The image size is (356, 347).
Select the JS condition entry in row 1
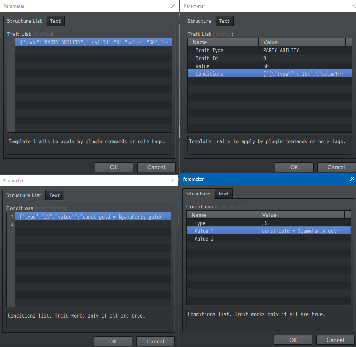[93, 217]
